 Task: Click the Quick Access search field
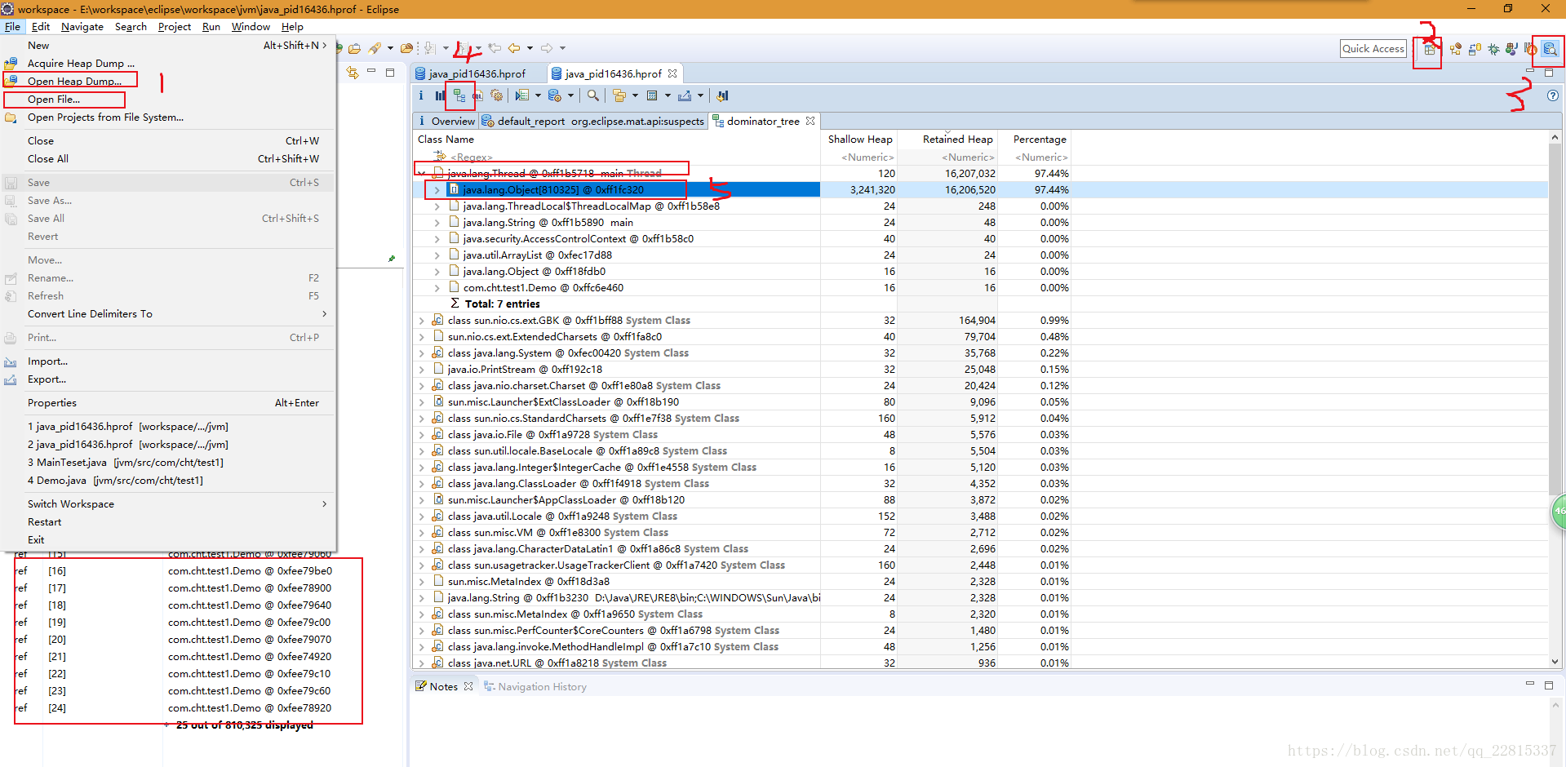pos(1373,49)
